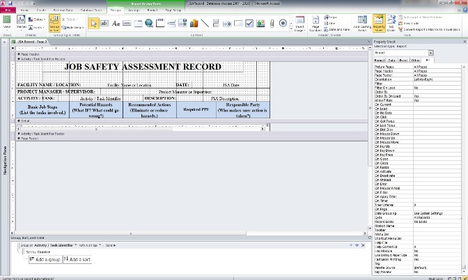
Task: Open the Colors dropdown in Themes
Action: 37,20
